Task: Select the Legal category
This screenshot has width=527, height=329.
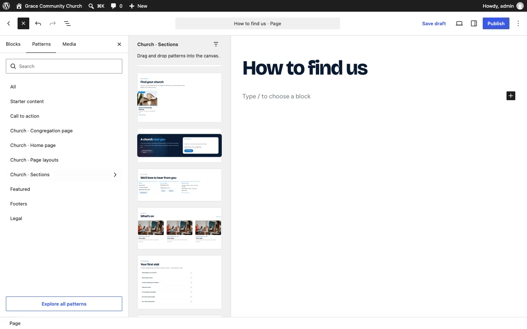Action: (x=64, y=219)
